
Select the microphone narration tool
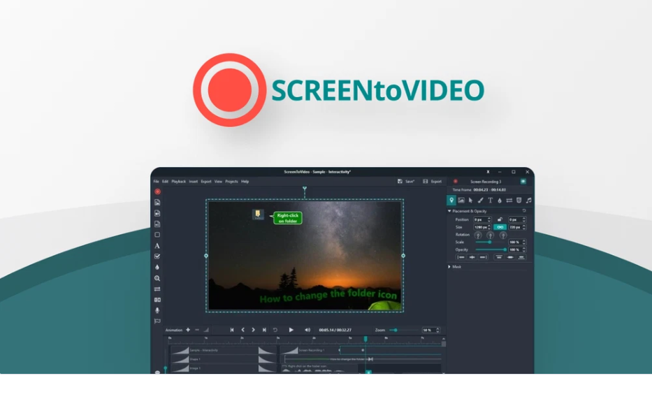pos(157,310)
